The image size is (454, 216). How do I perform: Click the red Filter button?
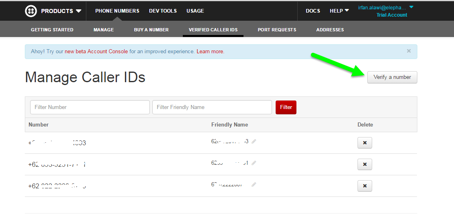pyautogui.click(x=286, y=107)
